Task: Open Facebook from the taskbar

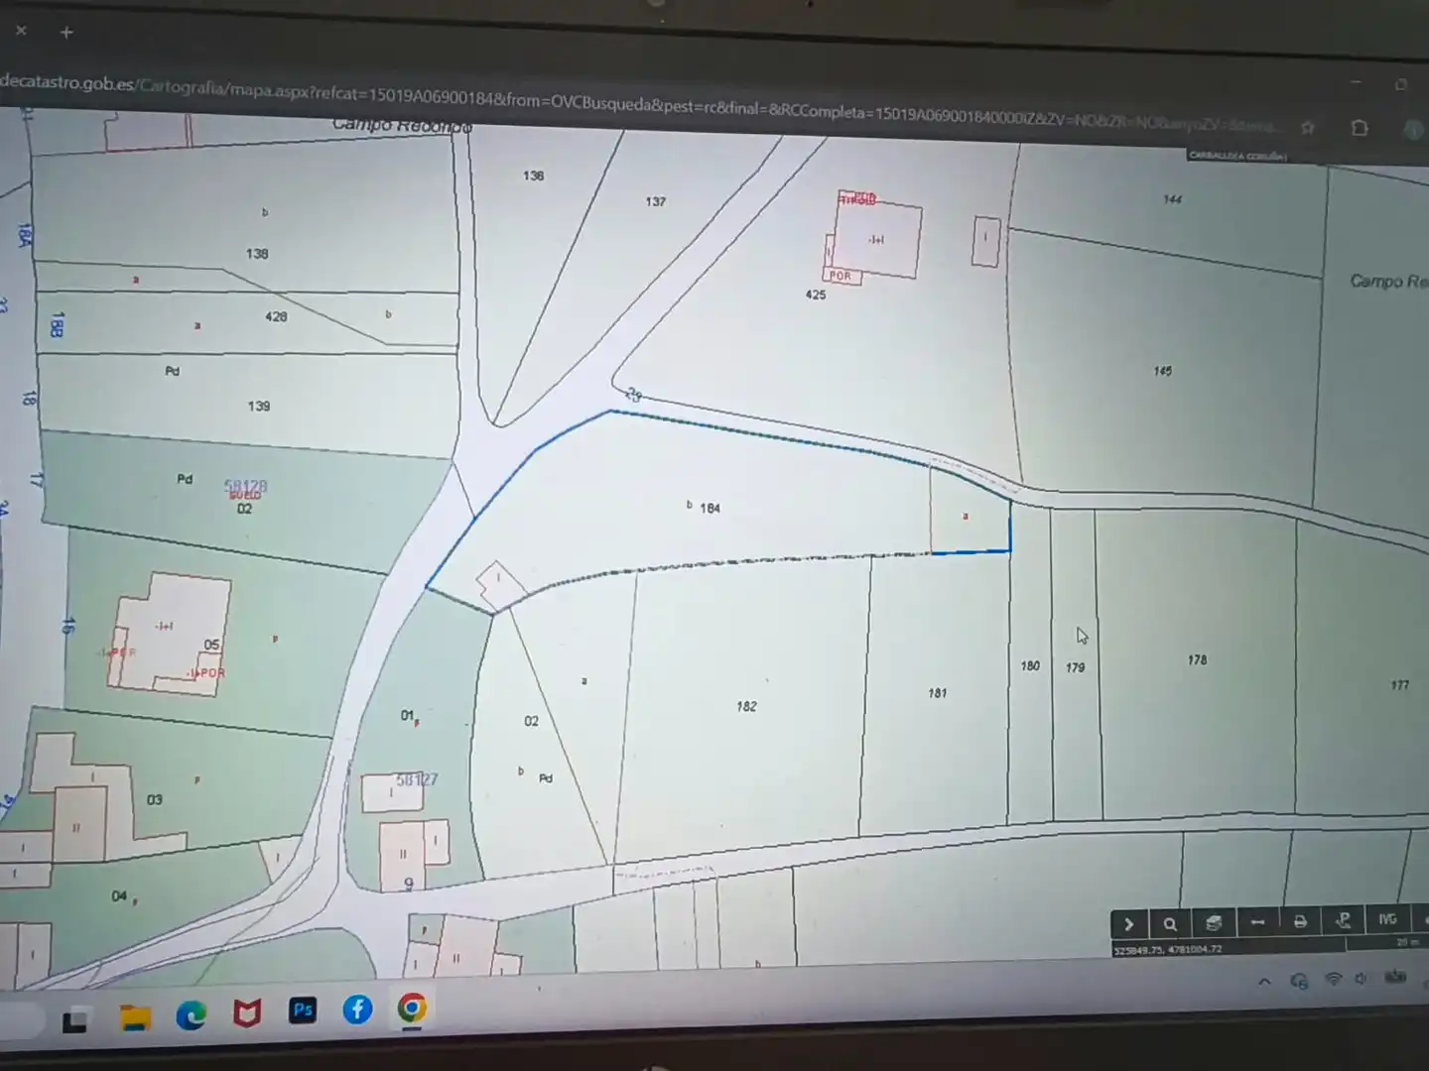Action: pyautogui.click(x=357, y=1010)
